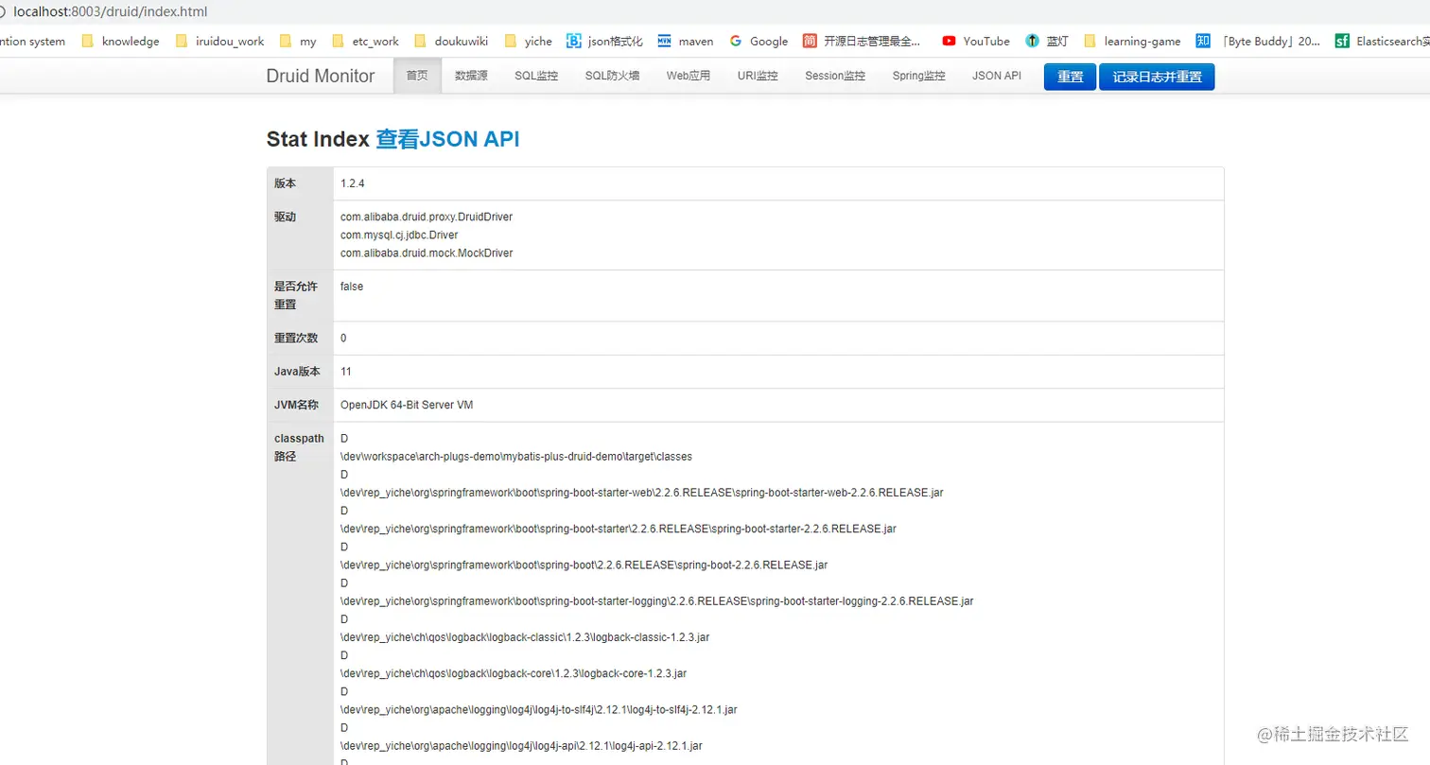Screen dimensions: 1430x765
Task: Click com.mysql.cj.jdbc.Driver driver entry
Action: pyautogui.click(x=399, y=235)
